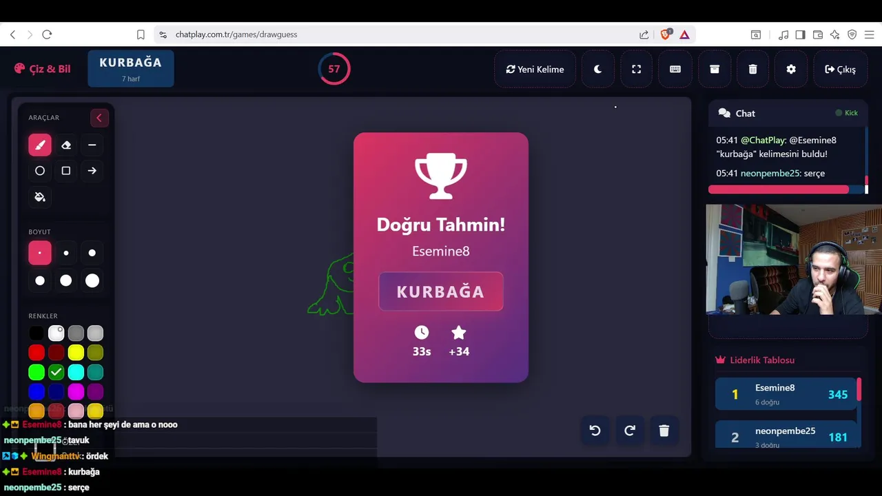Screen dimensions: 882x496
Task: Pick the dark gray color swatch
Action: [76, 333]
